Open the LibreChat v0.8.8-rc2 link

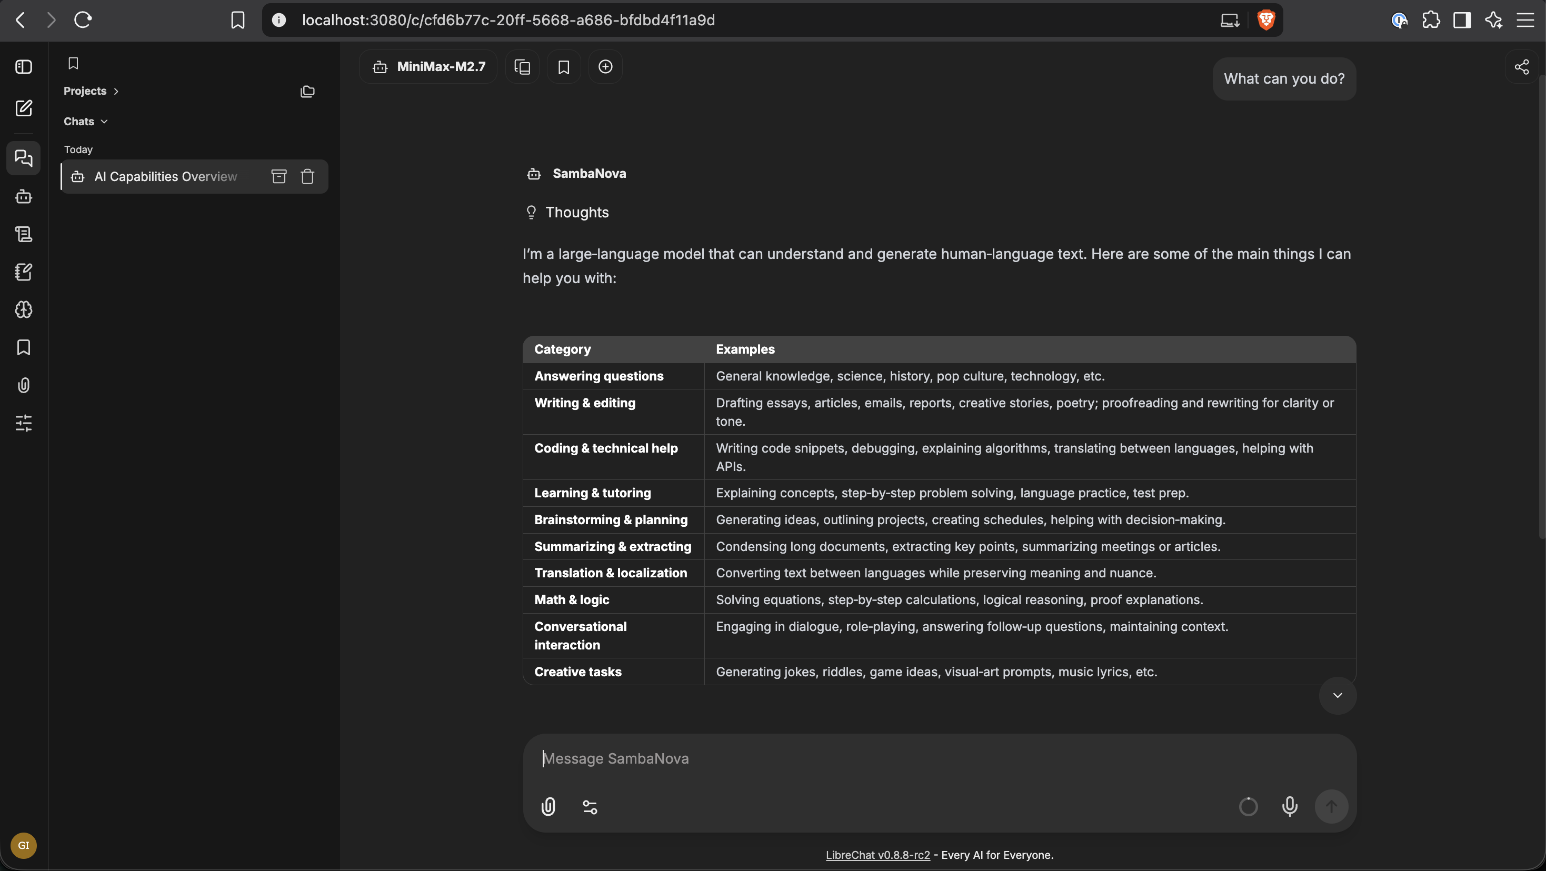pos(877,855)
